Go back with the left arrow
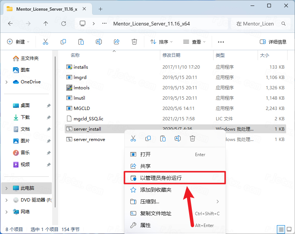 [10, 24]
